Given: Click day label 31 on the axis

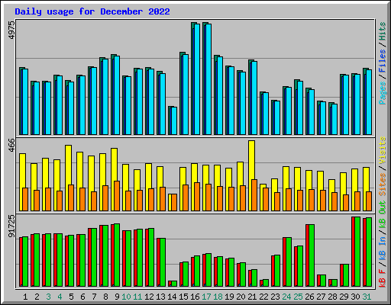Looking at the screenshot, I should 367,297.
